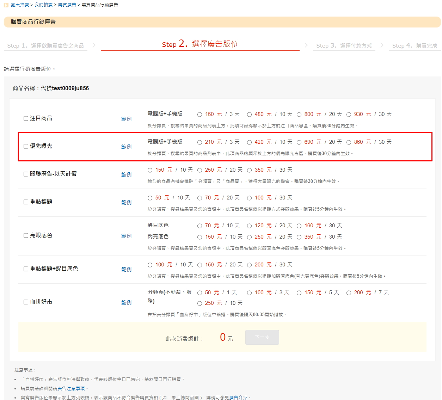Pick 250 元 / 20 天 關聯廣告 option
The width and height of the screenshot is (442, 400).
coord(200,170)
